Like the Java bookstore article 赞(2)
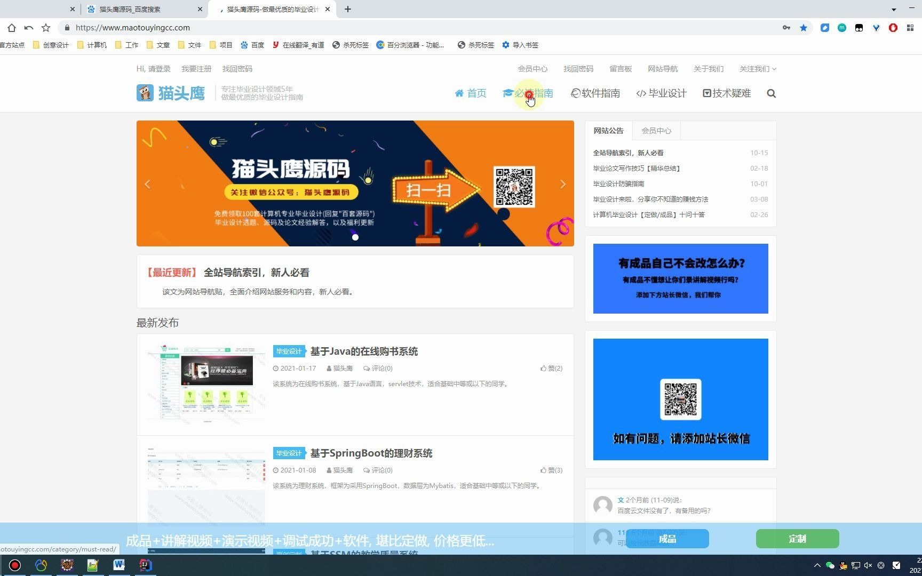This screenshot has height=576, width=922. [551, 369]
